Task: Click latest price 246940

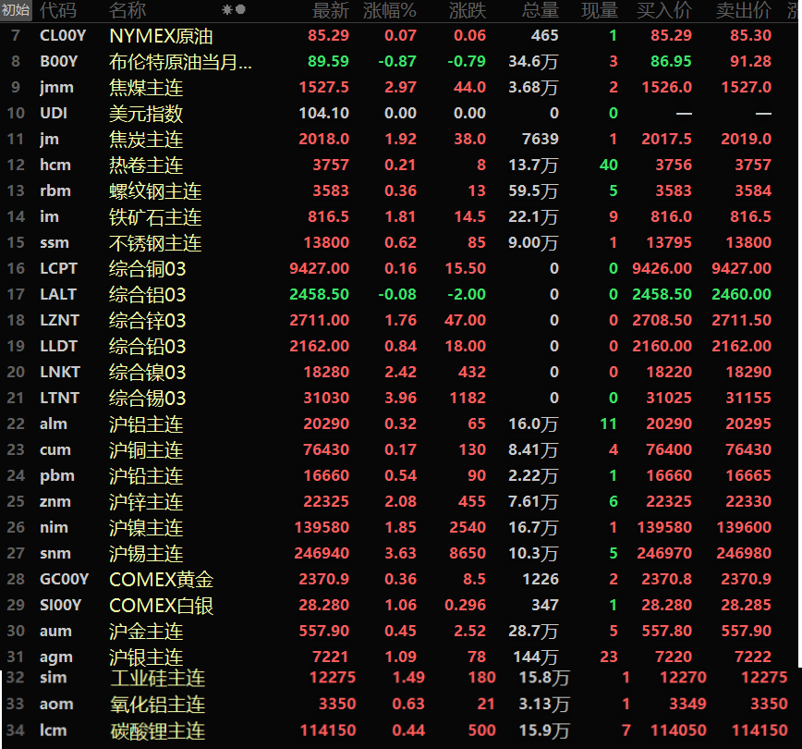Action: (x=322, y=554)
